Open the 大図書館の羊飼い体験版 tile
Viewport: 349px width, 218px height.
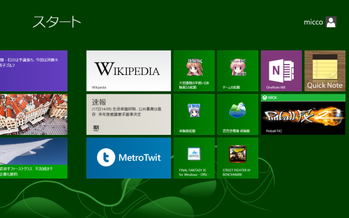click(x=194, y=71)
